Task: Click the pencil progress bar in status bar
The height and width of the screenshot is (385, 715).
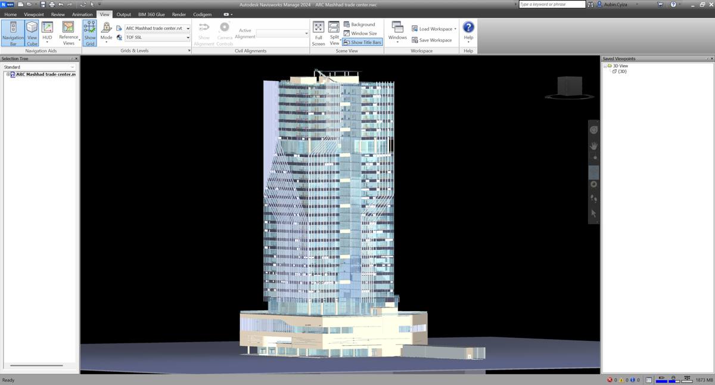Action: tap(661, 380)
